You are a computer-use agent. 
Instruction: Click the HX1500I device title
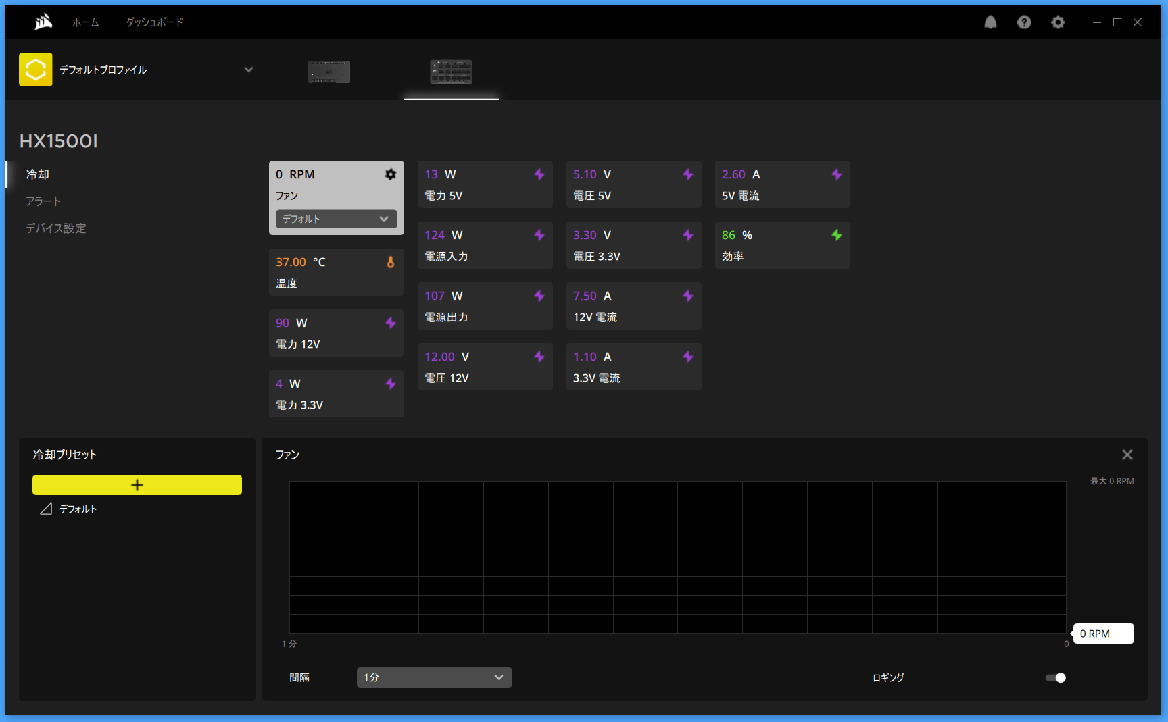coord(59,141)
